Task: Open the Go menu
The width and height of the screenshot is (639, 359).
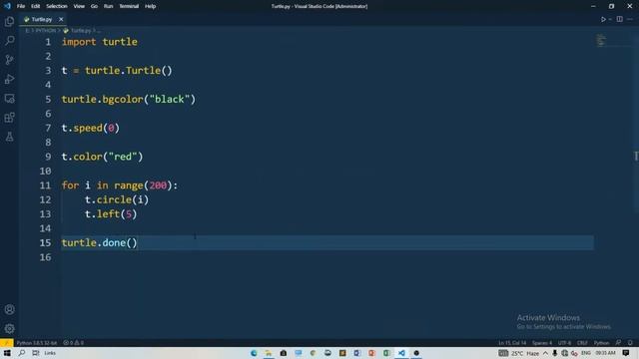Action: coord(94,6)
